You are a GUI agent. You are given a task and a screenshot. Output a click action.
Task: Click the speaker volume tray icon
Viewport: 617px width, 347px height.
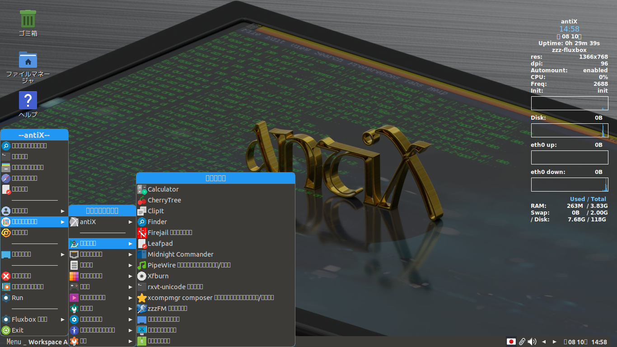[x=532, y=342]
